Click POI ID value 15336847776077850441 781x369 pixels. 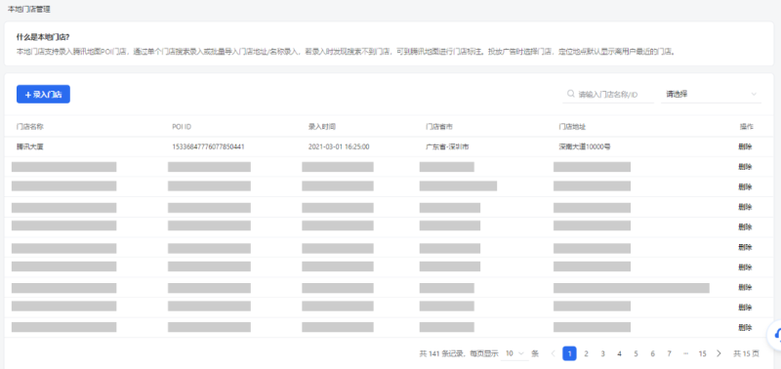click(x=208, y=146)
